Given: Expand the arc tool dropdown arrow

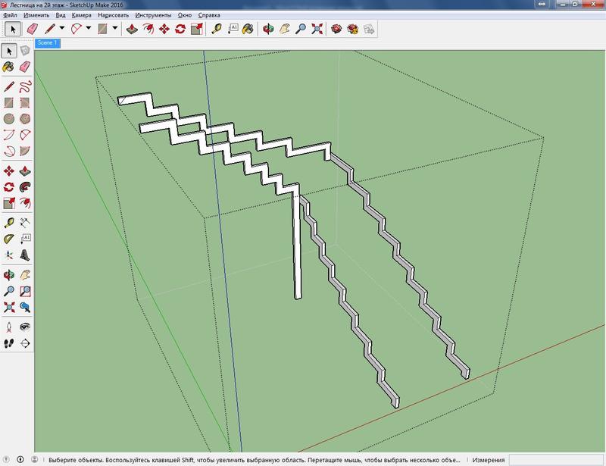Looking at the screenshot, I should (x=90, y=30).
